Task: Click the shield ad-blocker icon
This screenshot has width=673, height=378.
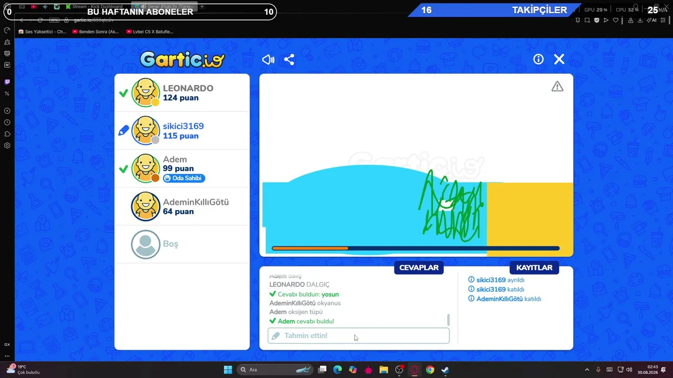Action: (x=597, y=20)
